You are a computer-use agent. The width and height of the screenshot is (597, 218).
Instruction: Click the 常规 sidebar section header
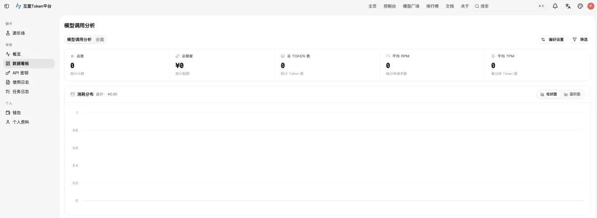point(9,45)
